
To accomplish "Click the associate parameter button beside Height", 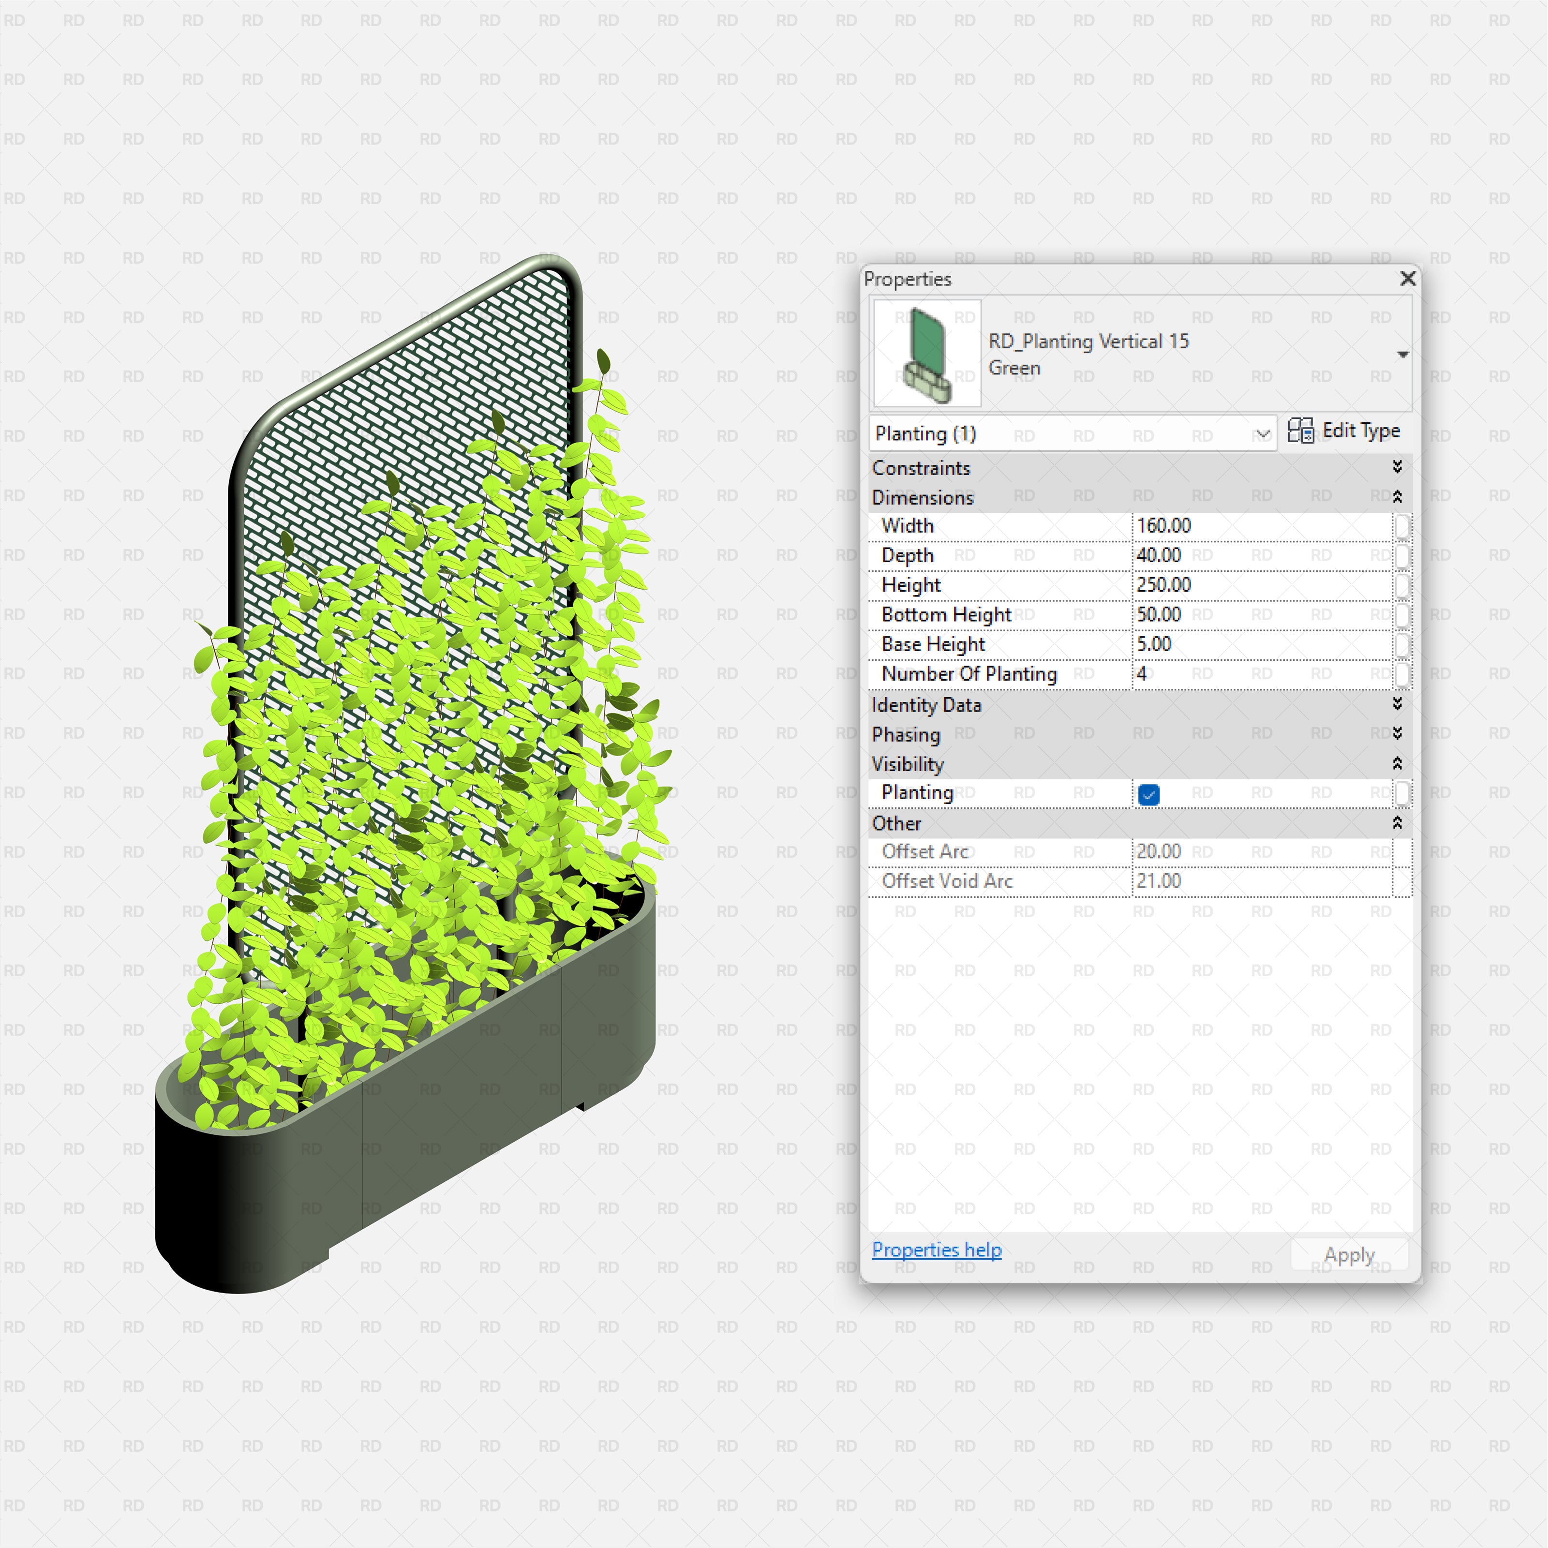I will (1402, 585).
